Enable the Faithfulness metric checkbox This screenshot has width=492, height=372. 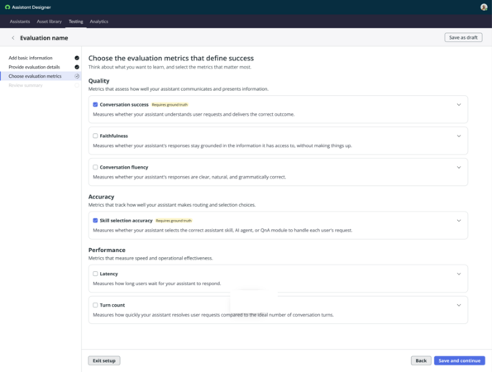[95, 136]
